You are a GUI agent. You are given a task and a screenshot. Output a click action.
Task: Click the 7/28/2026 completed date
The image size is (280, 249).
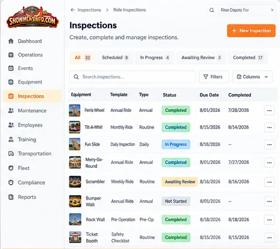(239, 110)
